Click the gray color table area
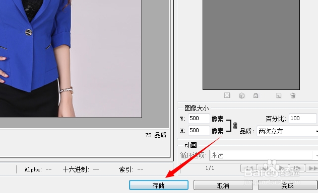The width and height of the screenshot is (318, 193). click(251, 45)
